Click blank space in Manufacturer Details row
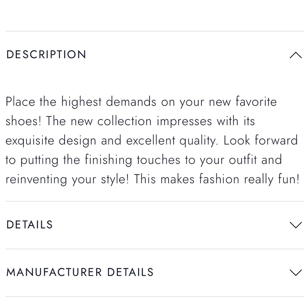Viewport: 304px width, 304px height. (221, 272)
